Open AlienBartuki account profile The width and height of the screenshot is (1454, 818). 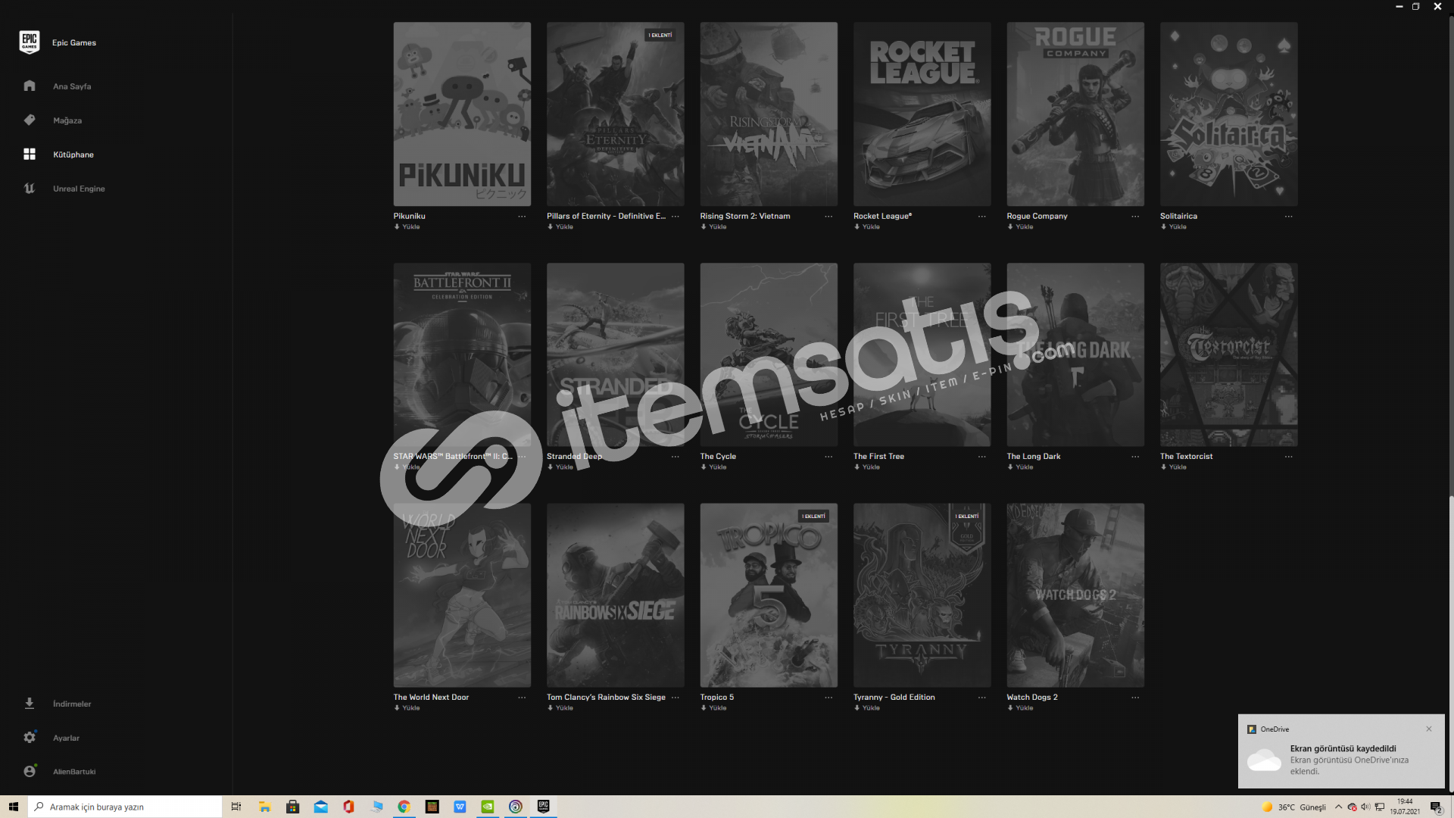point(74,772)
